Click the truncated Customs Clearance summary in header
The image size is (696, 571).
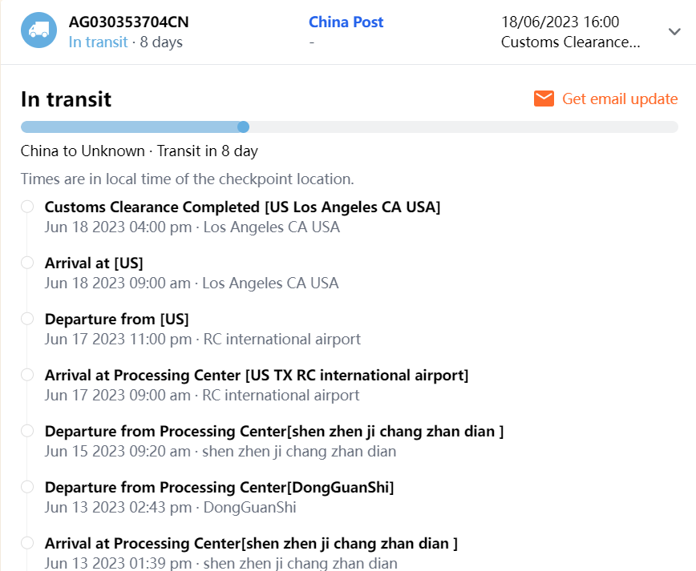pos(570,42)
